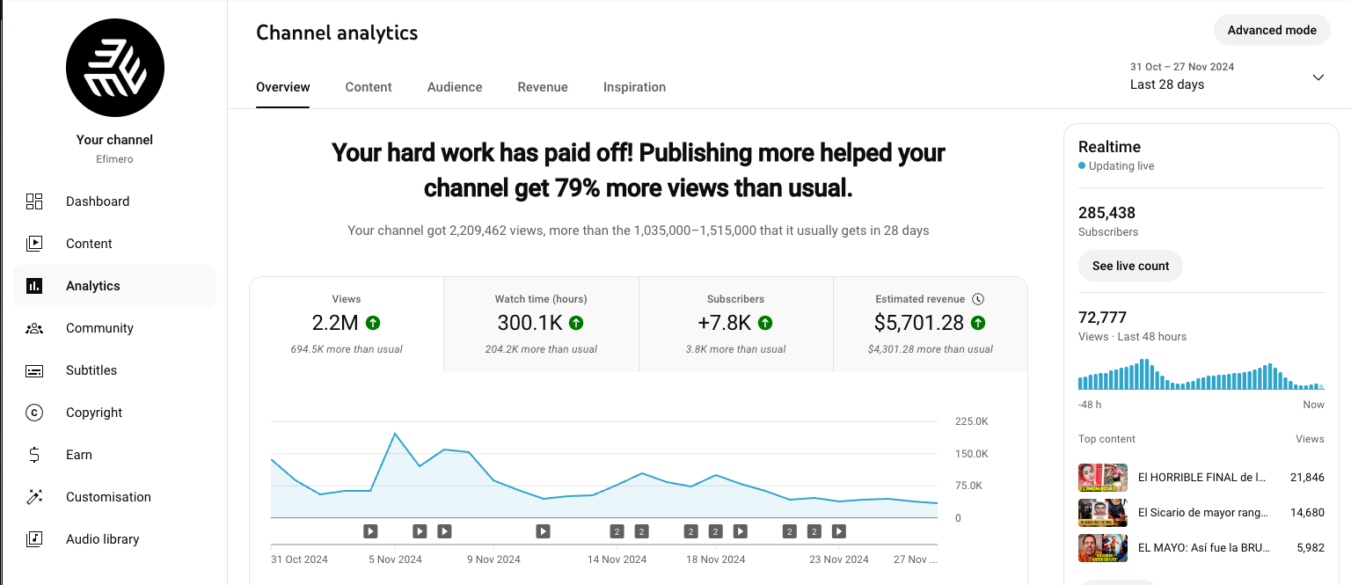The image size is (1351, 585).
Task: Go to Subtitles in the sidebar
Action: (x=114, y=370)
